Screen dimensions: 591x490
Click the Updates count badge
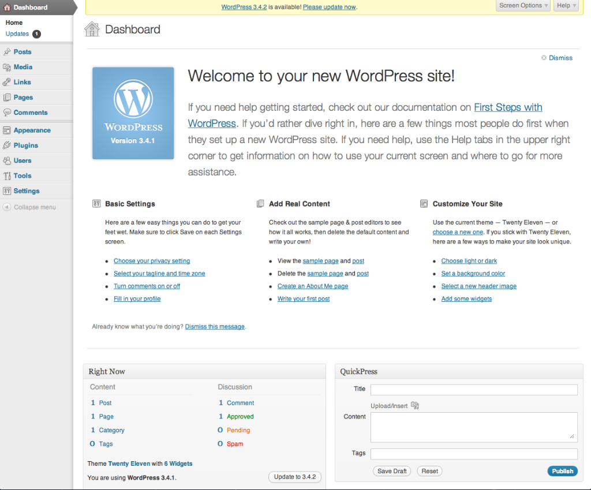pos(36,34)
